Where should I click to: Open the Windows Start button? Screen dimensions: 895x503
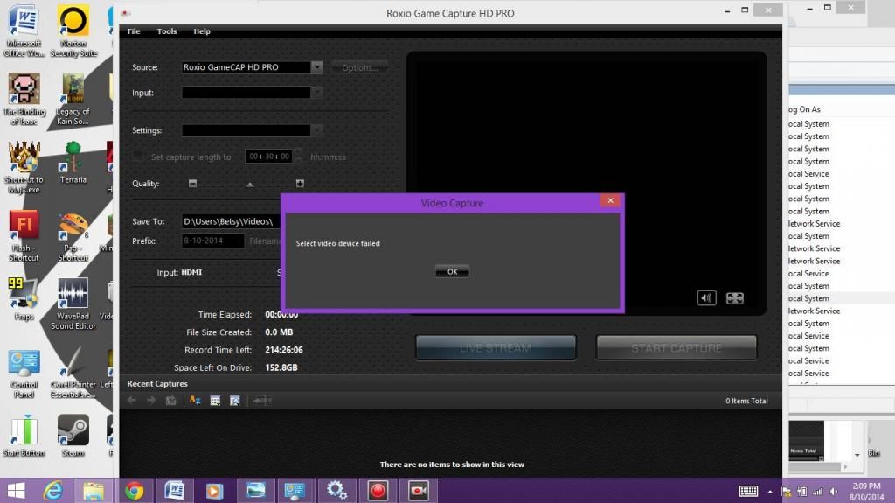point(16,491)
